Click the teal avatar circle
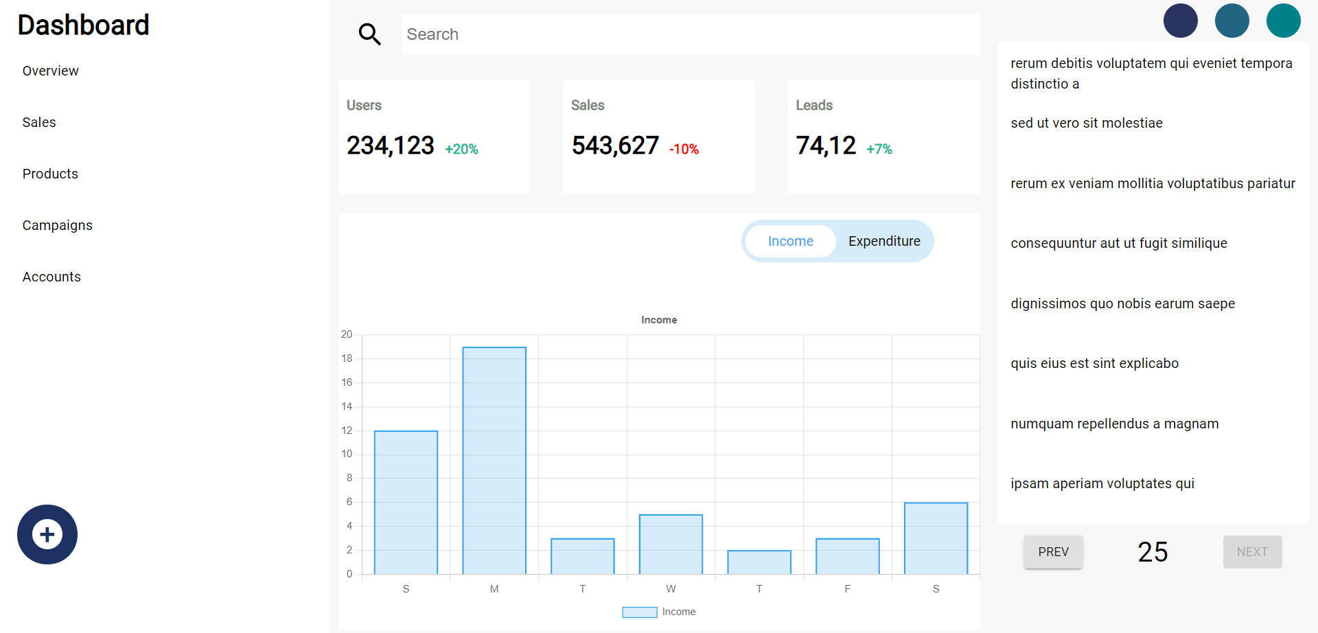1318x633 pixels. (x=1232, y=21)
